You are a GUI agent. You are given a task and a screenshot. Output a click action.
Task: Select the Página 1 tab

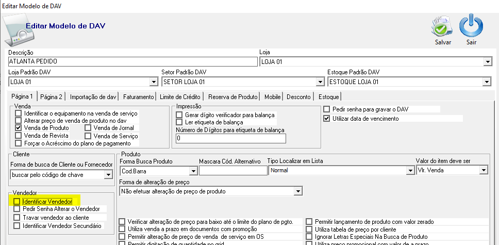[22, 96]
